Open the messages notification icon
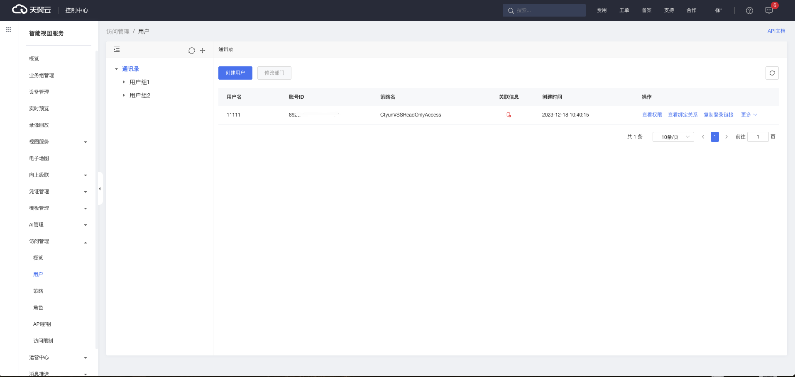795x377 pixels. (769, 10)
